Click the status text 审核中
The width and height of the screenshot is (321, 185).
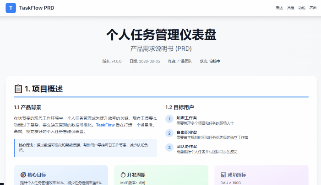tap(215, 61)
